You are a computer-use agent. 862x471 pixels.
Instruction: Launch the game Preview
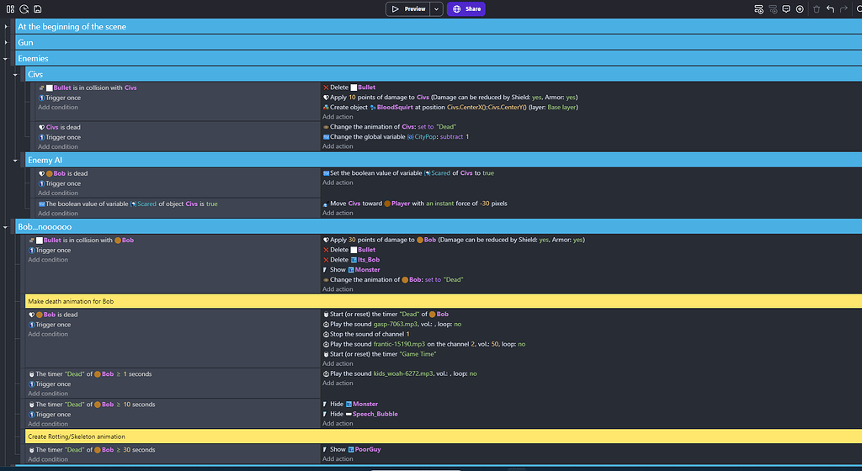click(408, 8)
